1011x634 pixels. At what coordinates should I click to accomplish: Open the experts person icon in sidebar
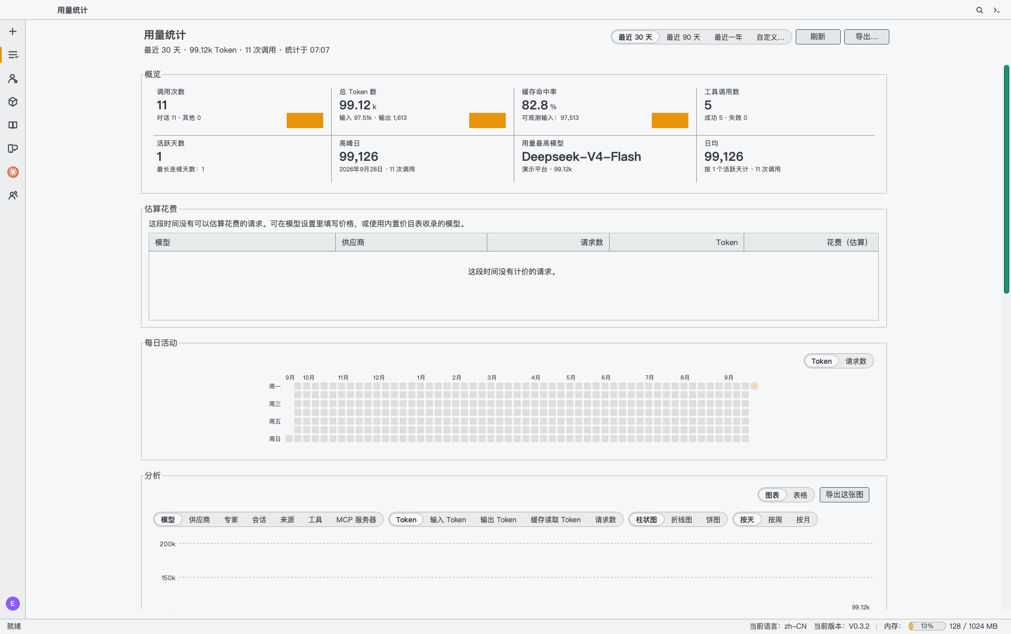coord(13,78)
